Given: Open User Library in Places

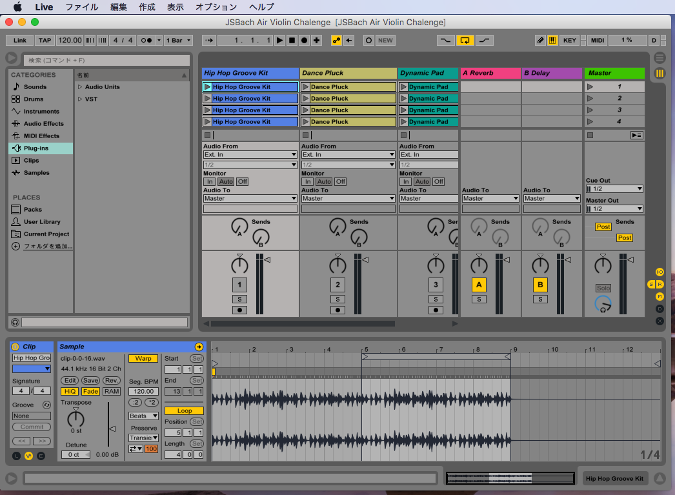Looking at the screenshot, I should 42,221.
